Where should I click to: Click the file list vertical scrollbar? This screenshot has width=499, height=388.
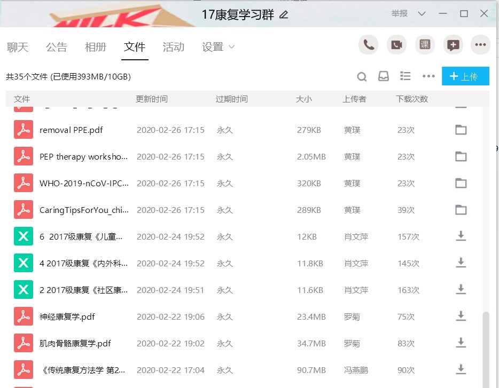pyautogui.click(x=486, y=350)
